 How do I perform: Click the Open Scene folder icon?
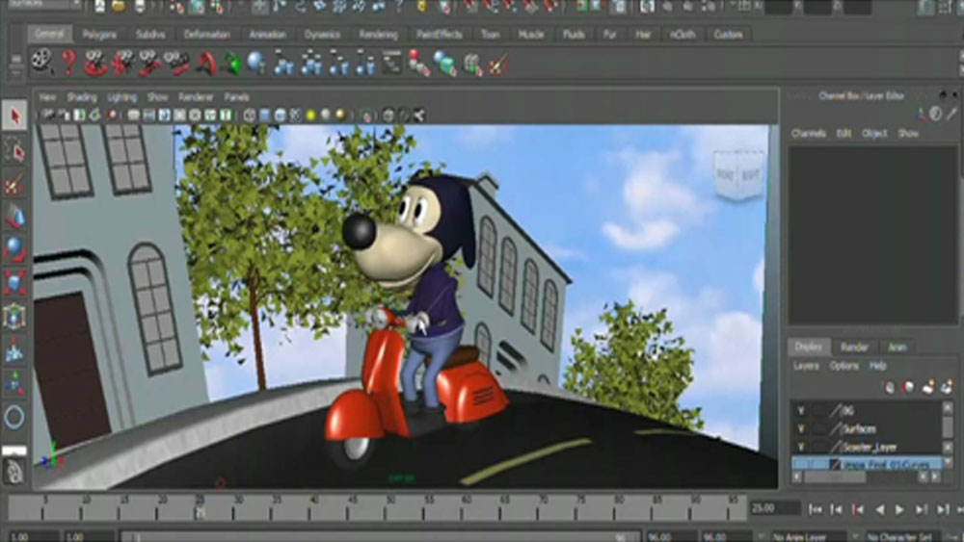[x=119, y=7]
